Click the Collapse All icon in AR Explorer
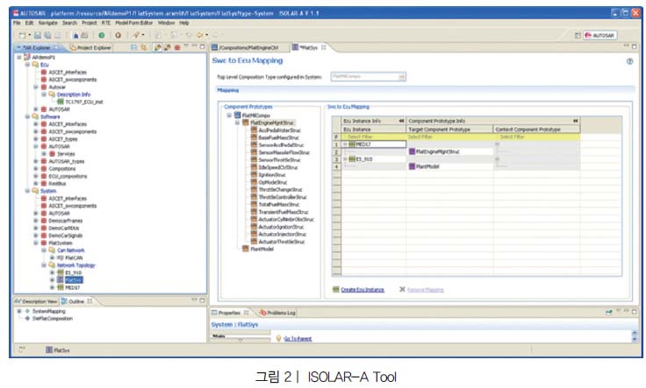Screen dimensions: 646x388 [x=134, y=47]
